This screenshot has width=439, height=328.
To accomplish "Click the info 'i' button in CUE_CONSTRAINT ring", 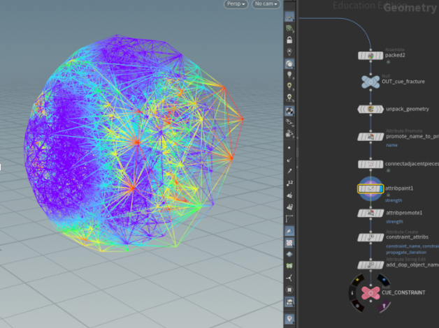I will (352, 293).
